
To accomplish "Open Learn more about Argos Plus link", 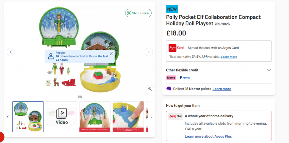I will [x=208, y=136].
